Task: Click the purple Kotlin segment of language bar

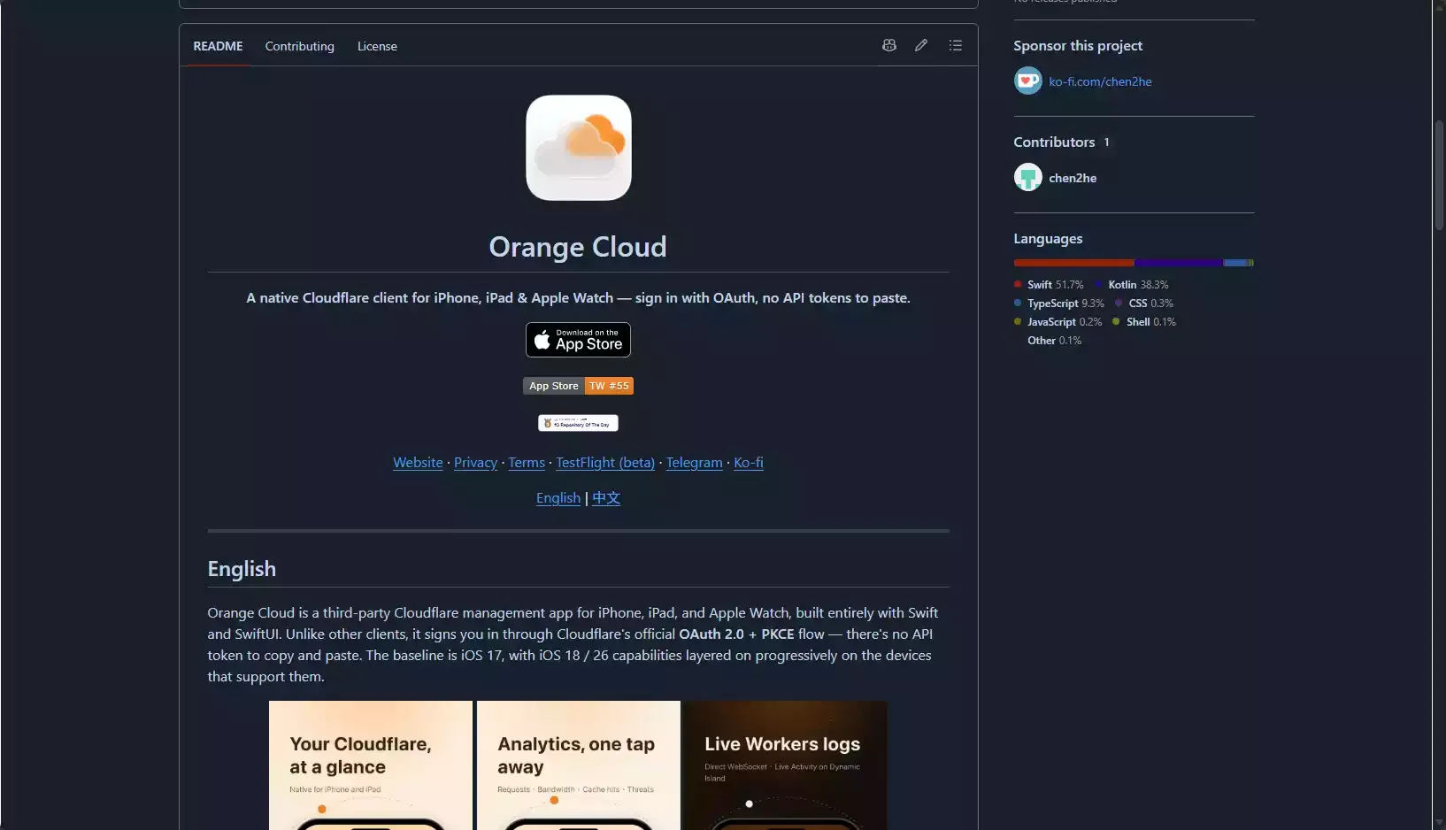Action: click(x=1179, y=263)
